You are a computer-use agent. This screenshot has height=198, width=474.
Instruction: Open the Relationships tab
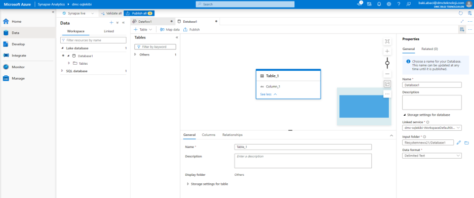point(232,135)
